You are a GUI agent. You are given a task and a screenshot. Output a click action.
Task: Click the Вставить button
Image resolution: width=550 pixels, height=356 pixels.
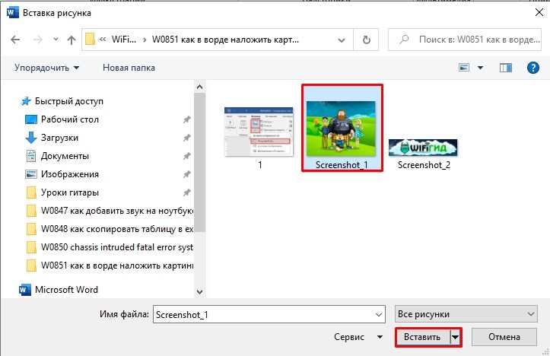point(422,338)
